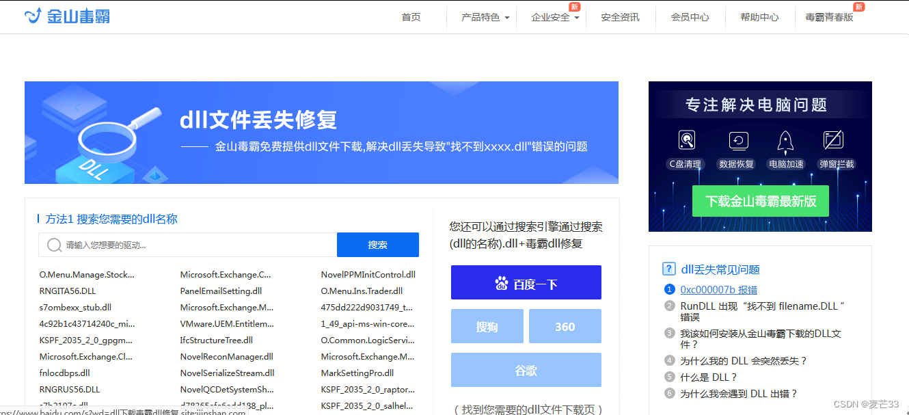Open the O.Common.LogicServi... file link
Image resolution: width=909 pixels, height=415 pixels.
[368, 340]
